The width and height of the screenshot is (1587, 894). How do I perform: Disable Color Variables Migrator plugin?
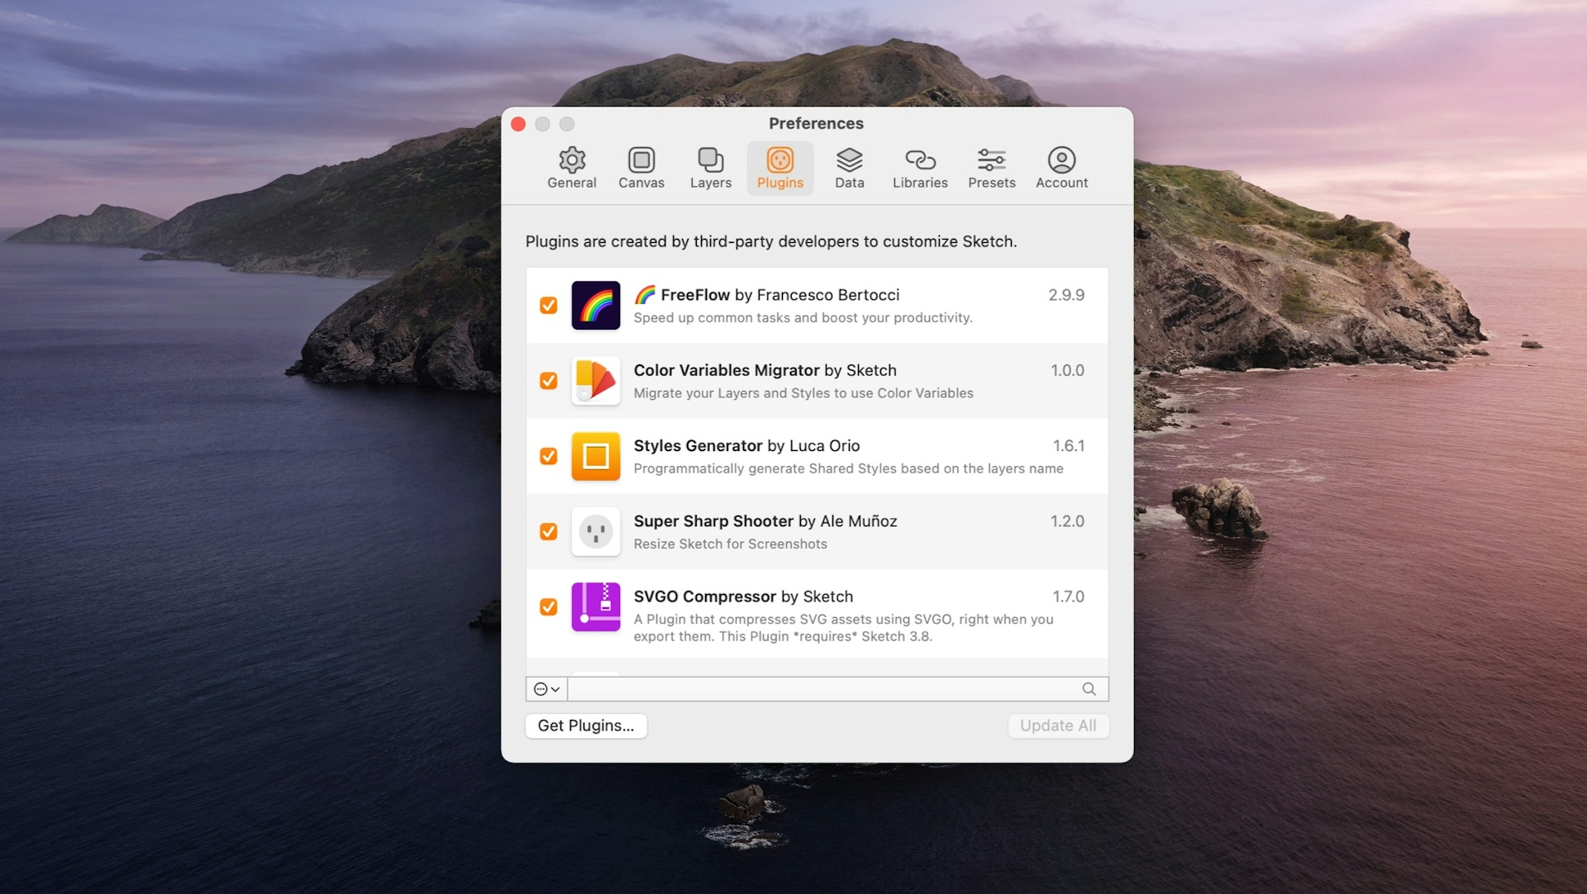click(548, 380)
